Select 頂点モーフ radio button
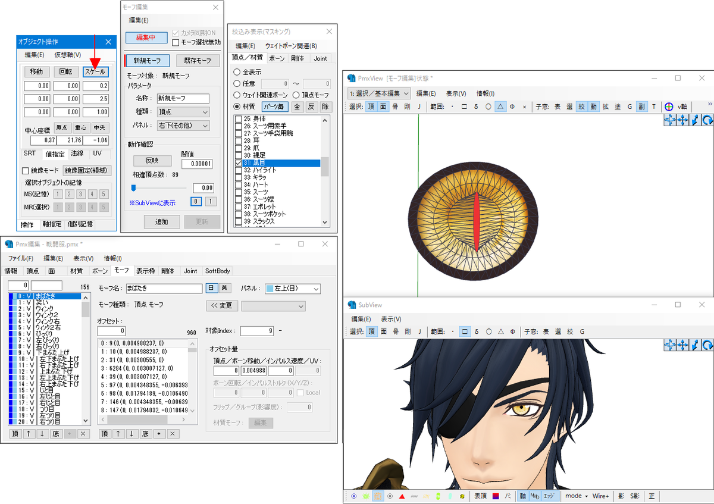The image size is (714, 504). pyautogui.click(x=296, y=95)
